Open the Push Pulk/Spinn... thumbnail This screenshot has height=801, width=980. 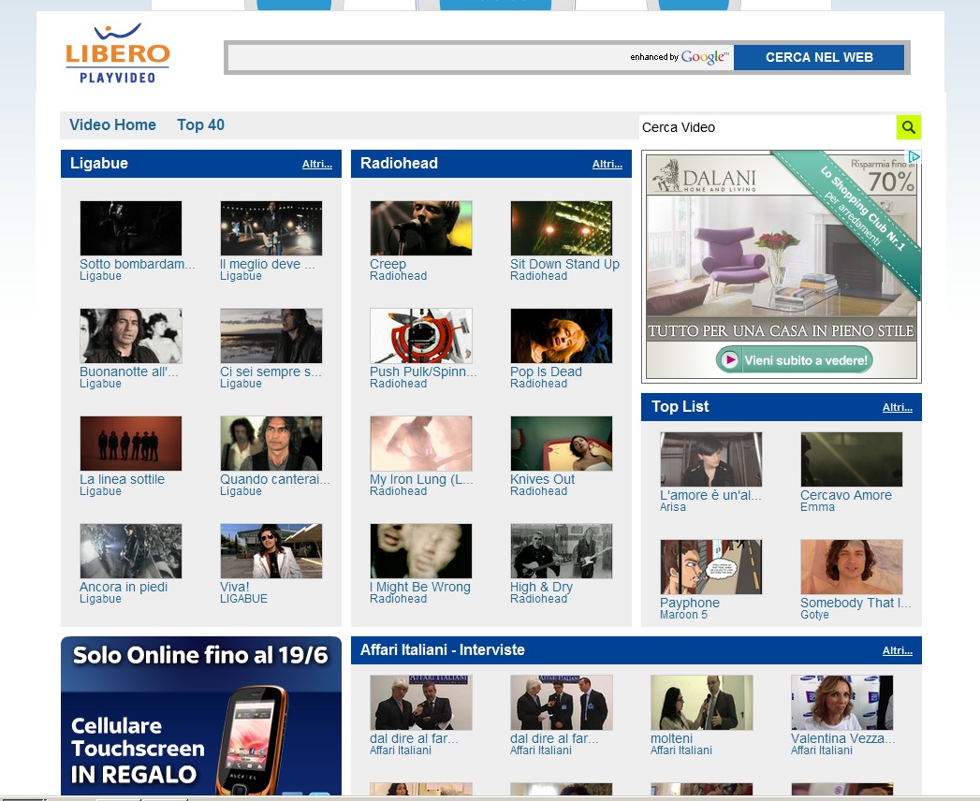(420, 336)
